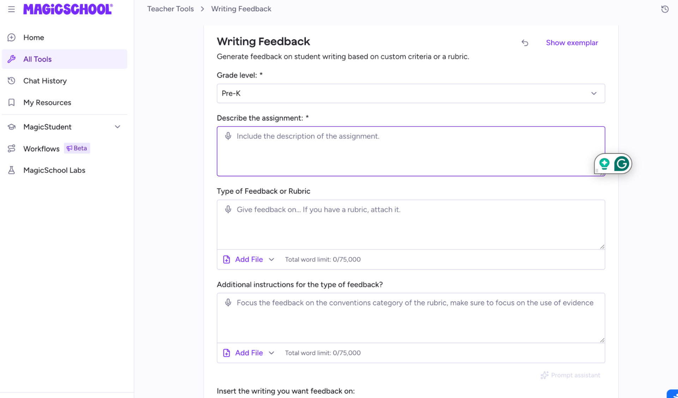Click Add File under Additional instructions
Image resolution: width=678 pixels, height=398 pixels.
tap(249, 353)
